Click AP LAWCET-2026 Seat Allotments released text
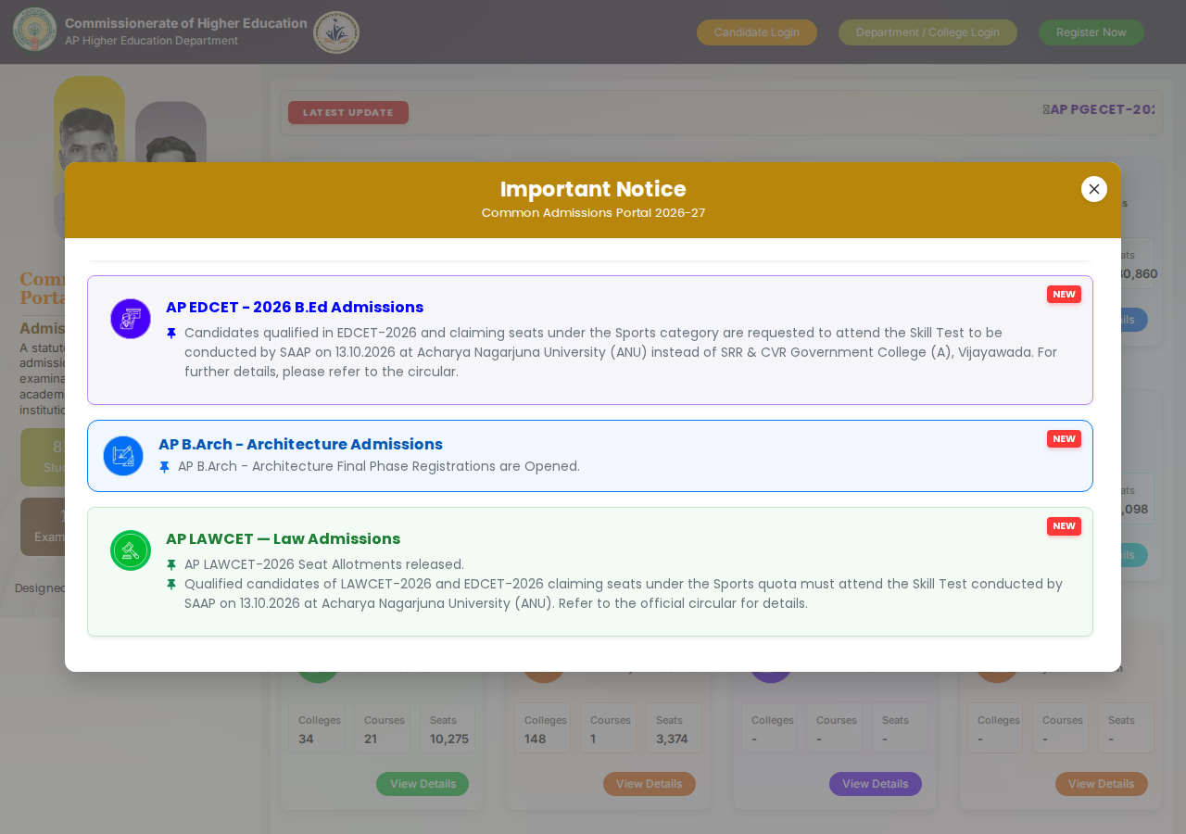Viewport: 1186px width, 834px height. 324,564
